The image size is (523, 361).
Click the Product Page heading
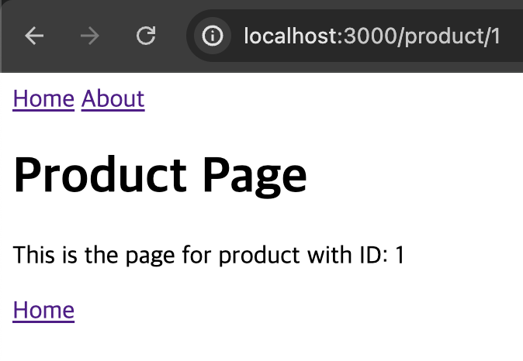tap(160, 176)
